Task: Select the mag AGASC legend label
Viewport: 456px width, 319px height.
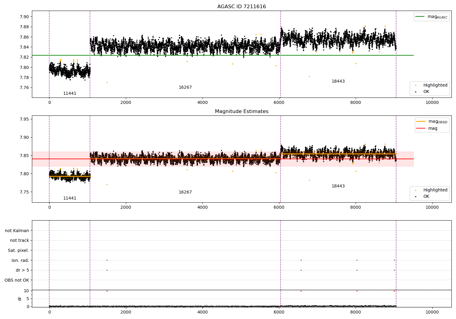Action: click(x=437, y=17)
